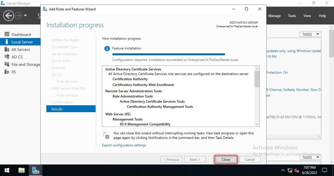This screenshot has width=334, height=176.
Task: Open the Windows Start menu
Action: pos(7,170)
